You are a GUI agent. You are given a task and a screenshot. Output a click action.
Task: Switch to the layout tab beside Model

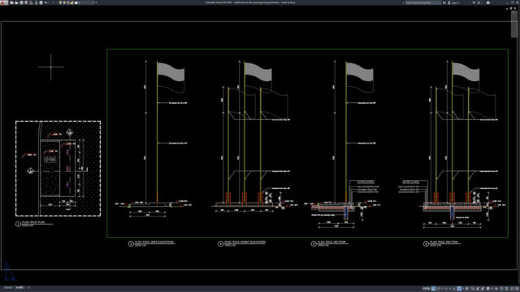click(19, 287)
